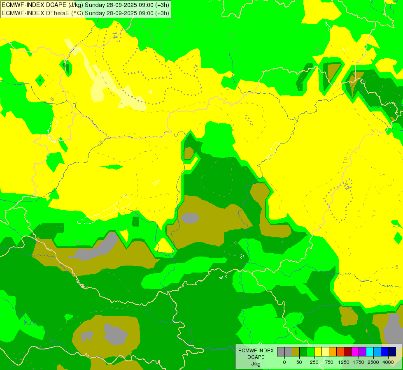
Task: Click the legend value 2500
Action: click(x=373, y=362)
